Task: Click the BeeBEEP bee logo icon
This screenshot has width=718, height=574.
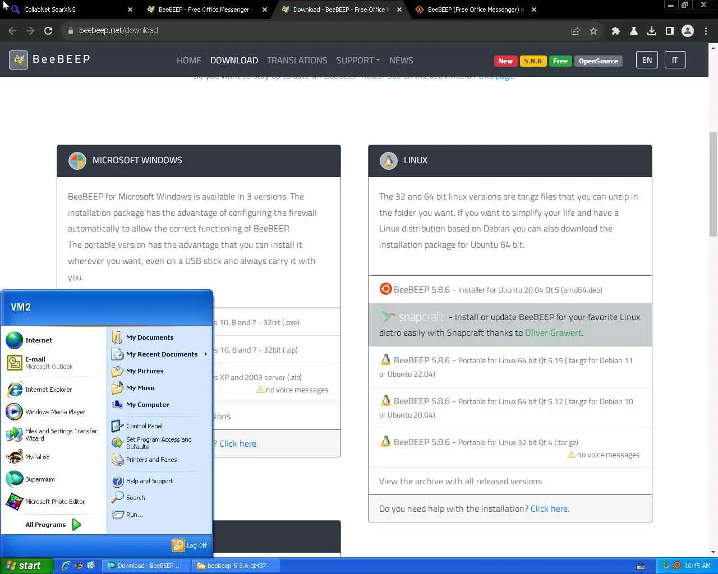Action: pyautogui.click(x=19, y=60)
